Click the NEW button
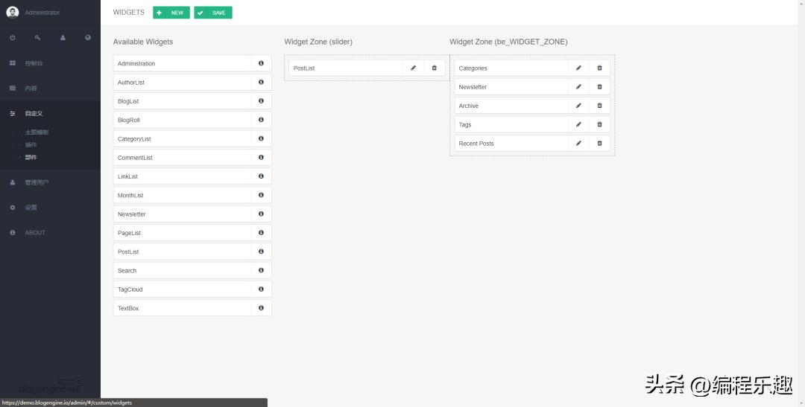The width and height of the screenshot is (805, 407). pos(171,13)
